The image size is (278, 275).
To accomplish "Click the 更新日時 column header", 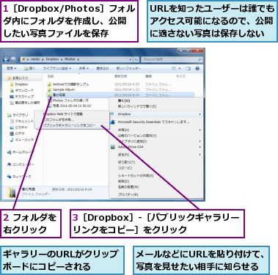I will pos(121,76).
